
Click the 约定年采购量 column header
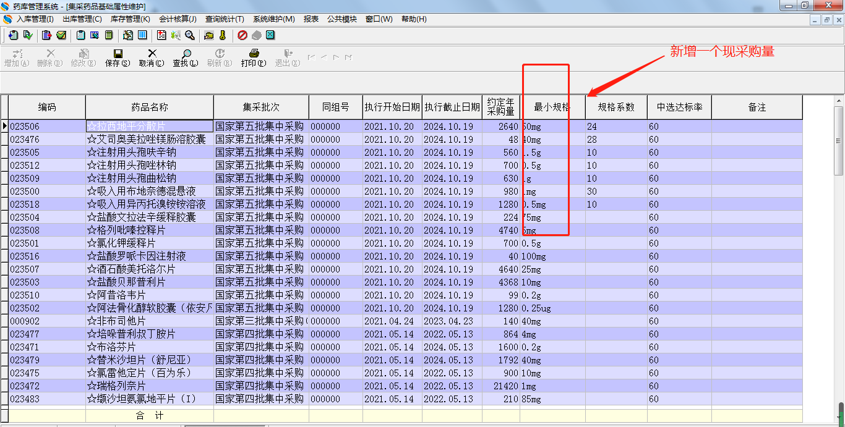coord(501,107)
